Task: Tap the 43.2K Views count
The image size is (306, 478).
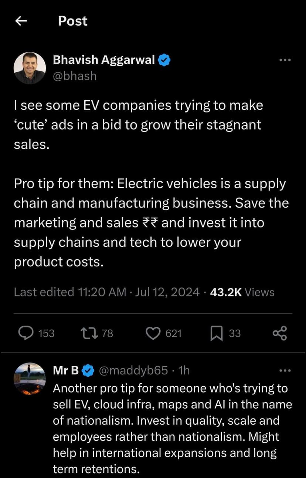Action: click(242, 292)
